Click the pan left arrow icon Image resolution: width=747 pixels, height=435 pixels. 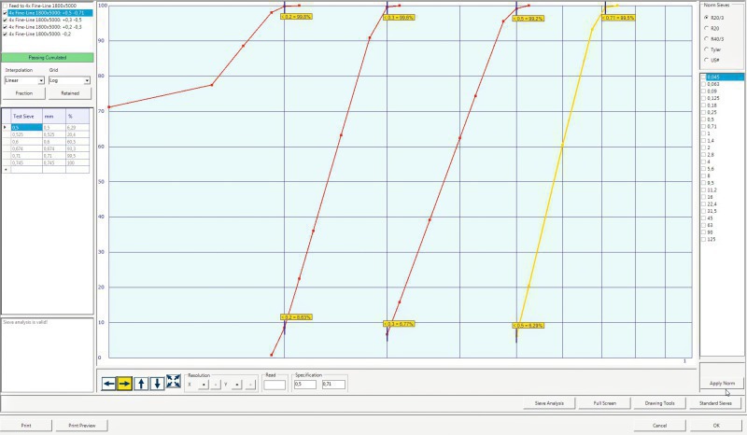pyautogui.click(x=108, y=384)
